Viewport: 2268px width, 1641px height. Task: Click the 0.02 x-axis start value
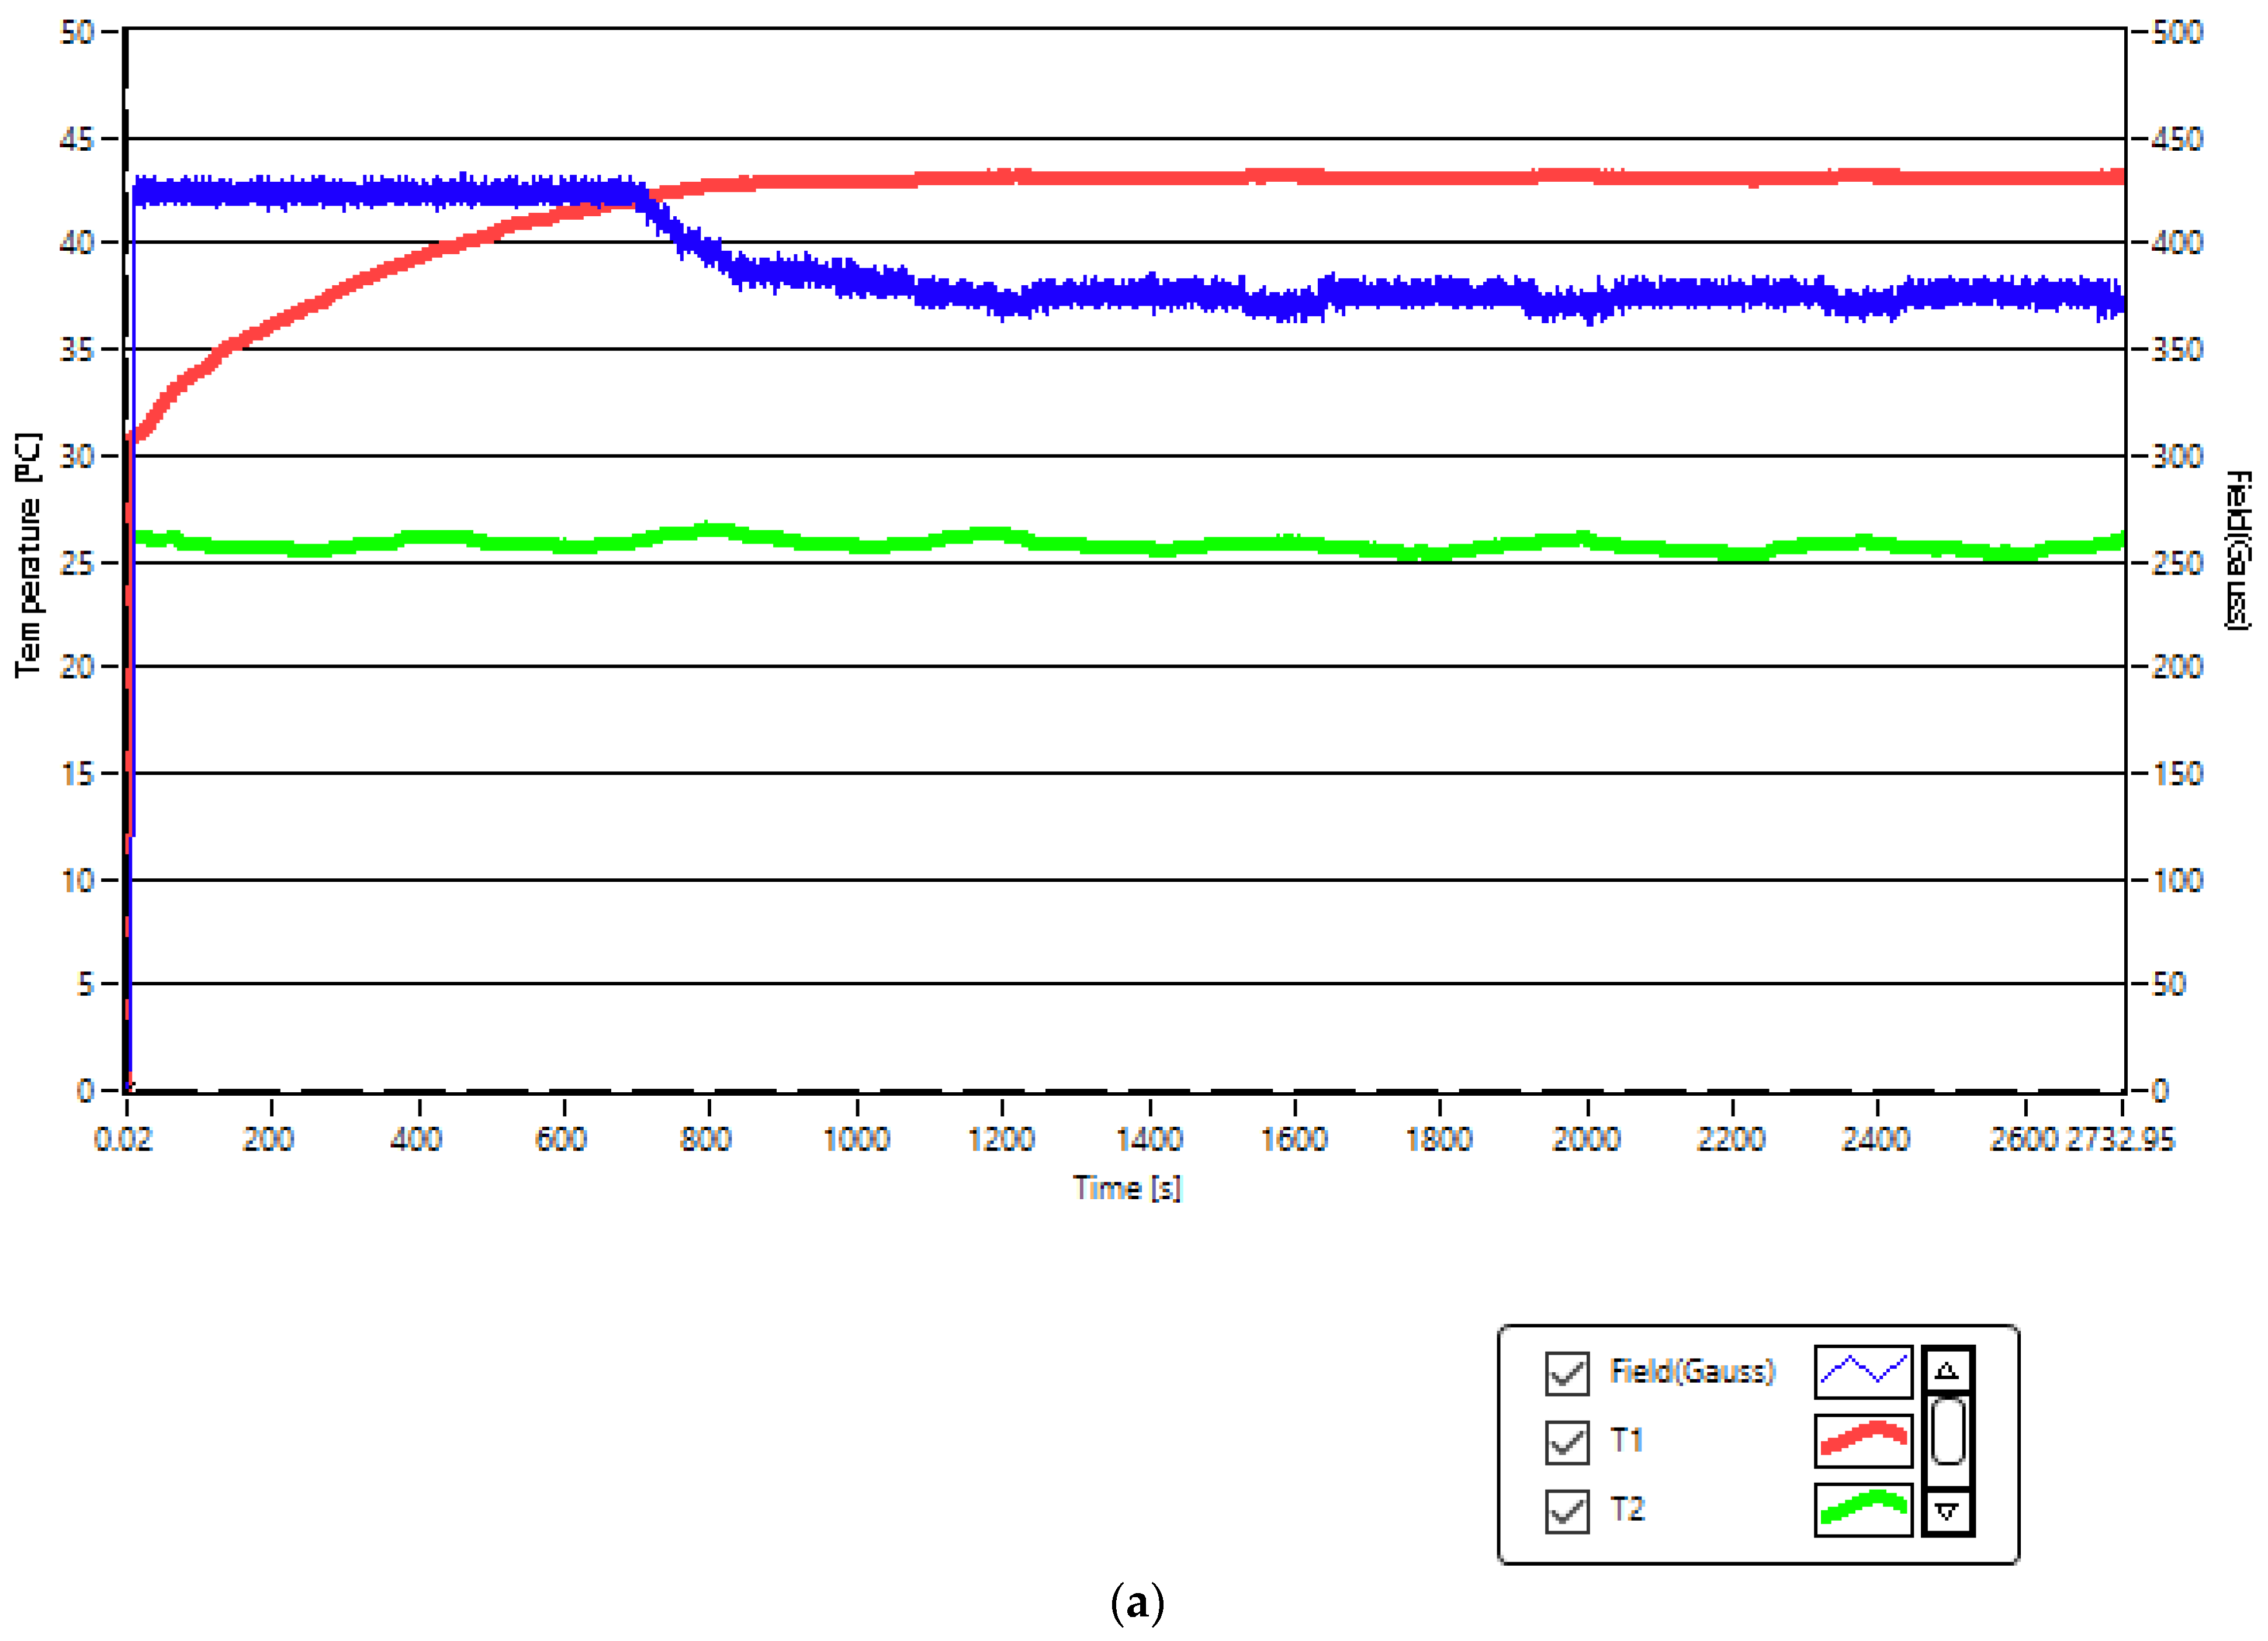[123, 1140]
